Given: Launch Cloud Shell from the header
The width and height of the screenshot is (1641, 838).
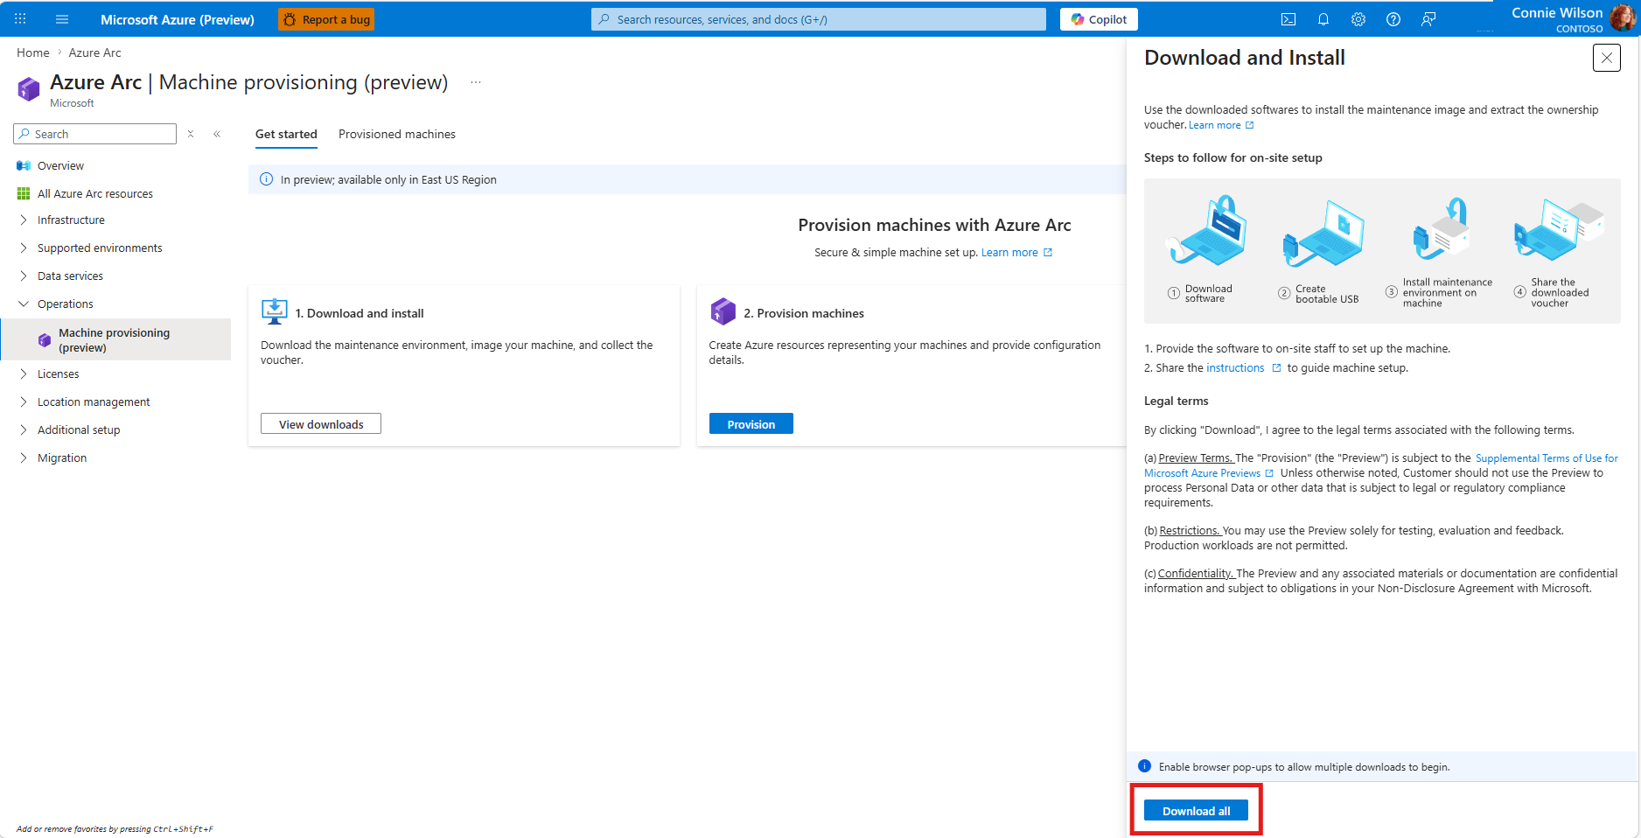Looking at the screenshot, I should [1288, 19].
